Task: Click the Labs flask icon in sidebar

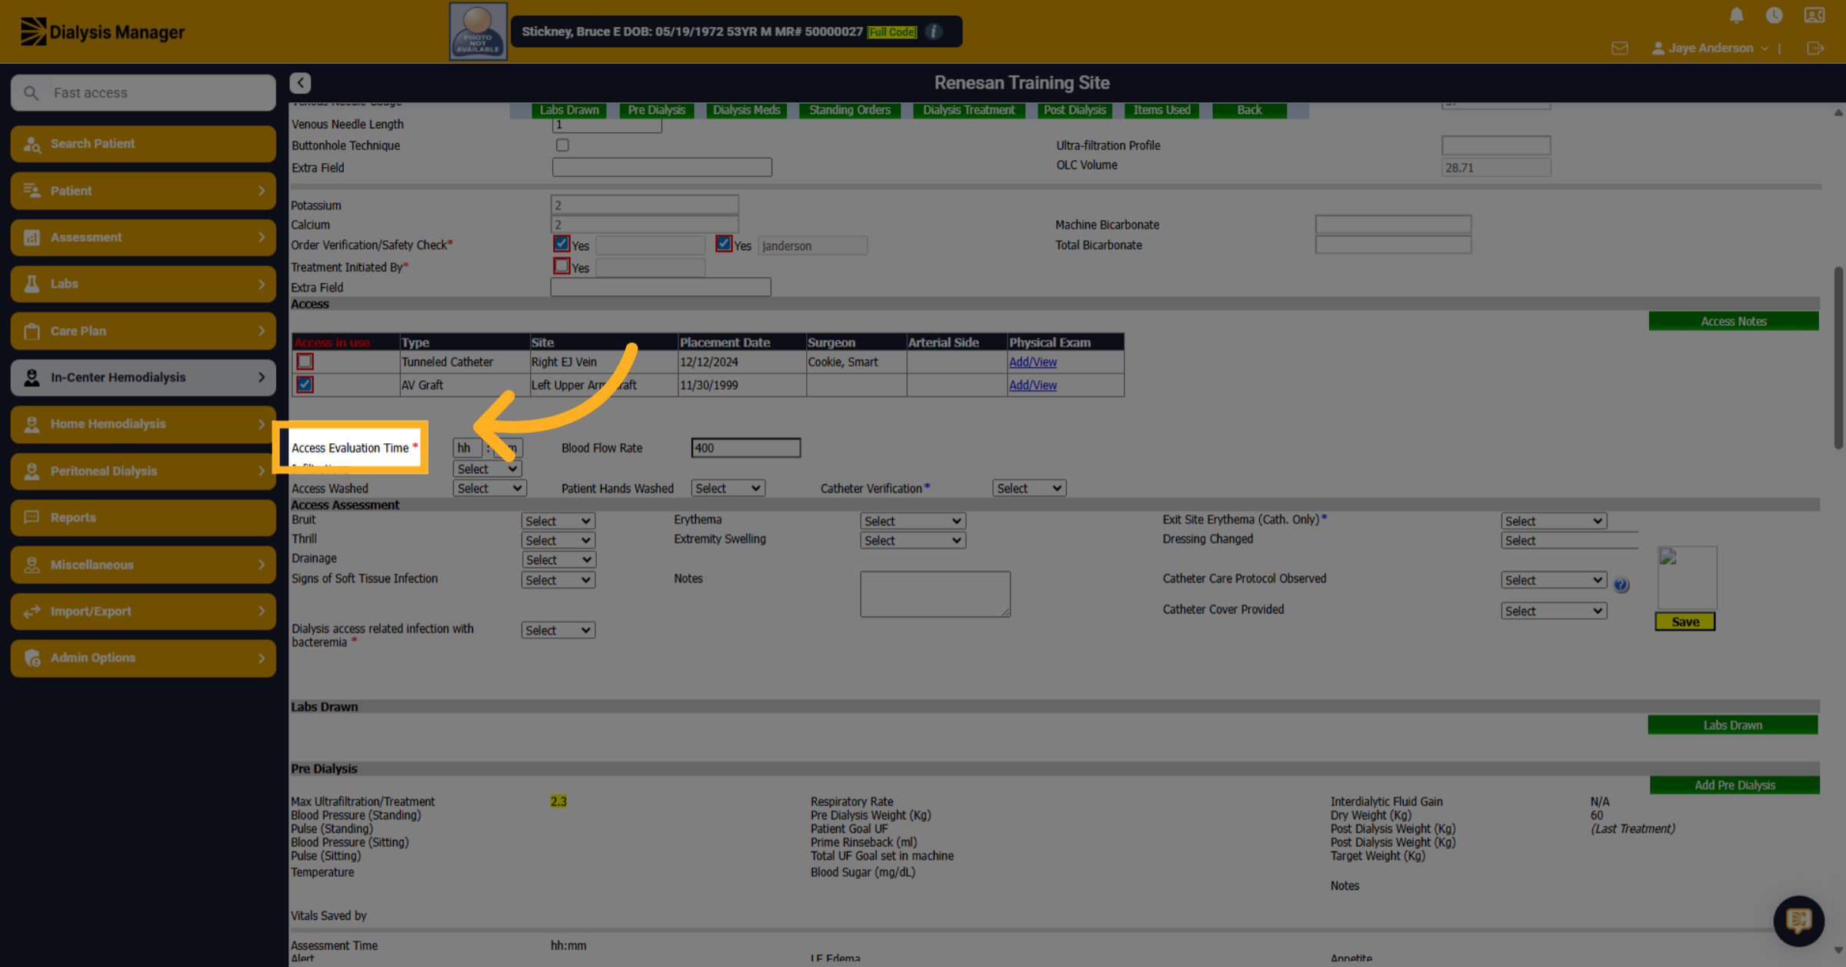Action: (32, 284)
